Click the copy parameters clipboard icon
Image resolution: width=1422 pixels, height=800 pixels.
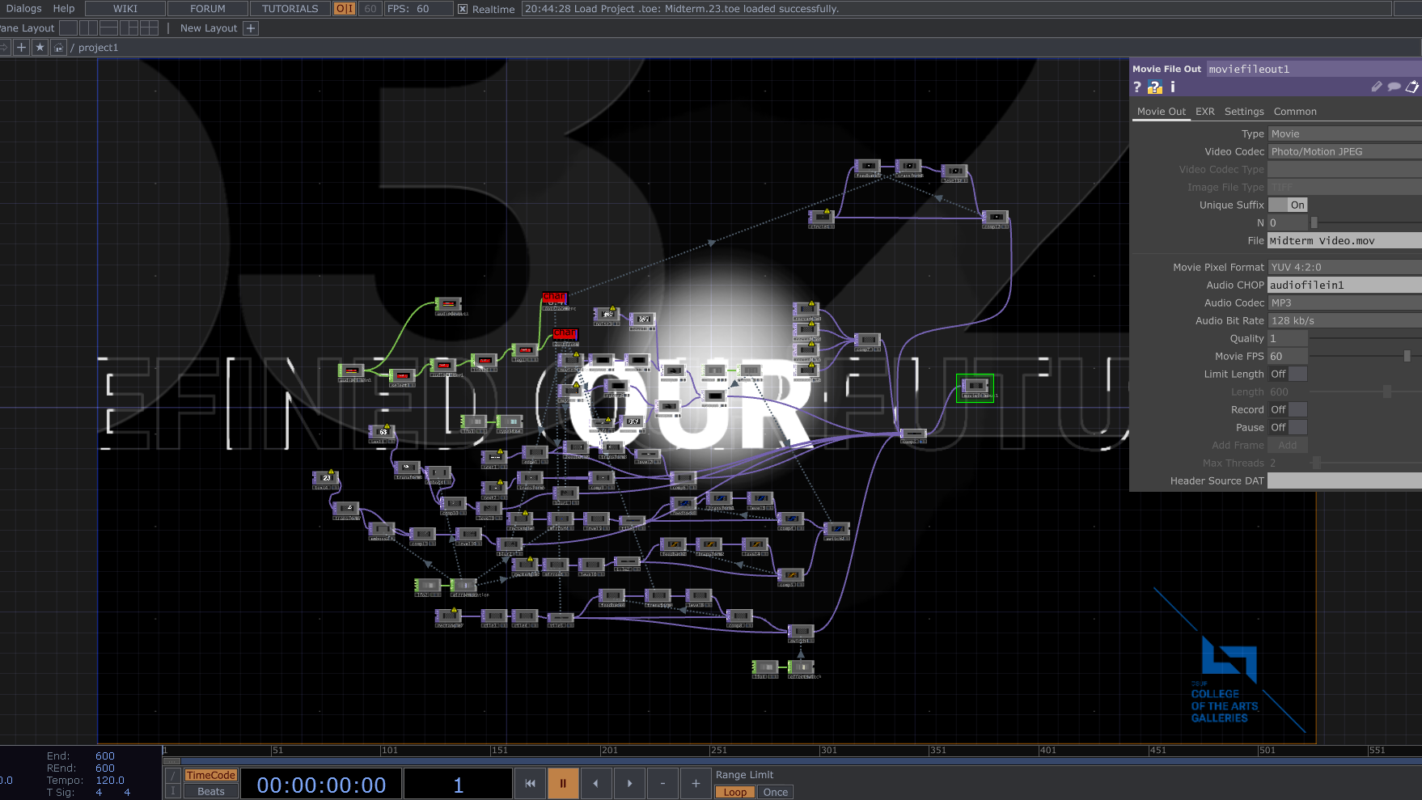pos(1412,87)
